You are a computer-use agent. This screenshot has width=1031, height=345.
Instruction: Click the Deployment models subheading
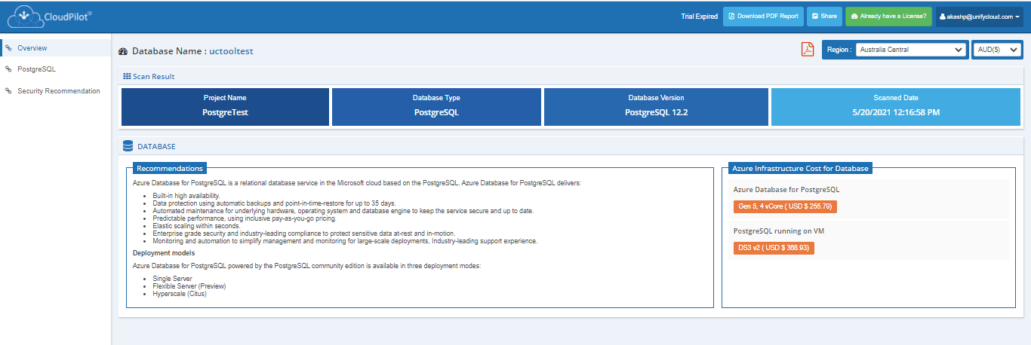(x=164, y=253)
